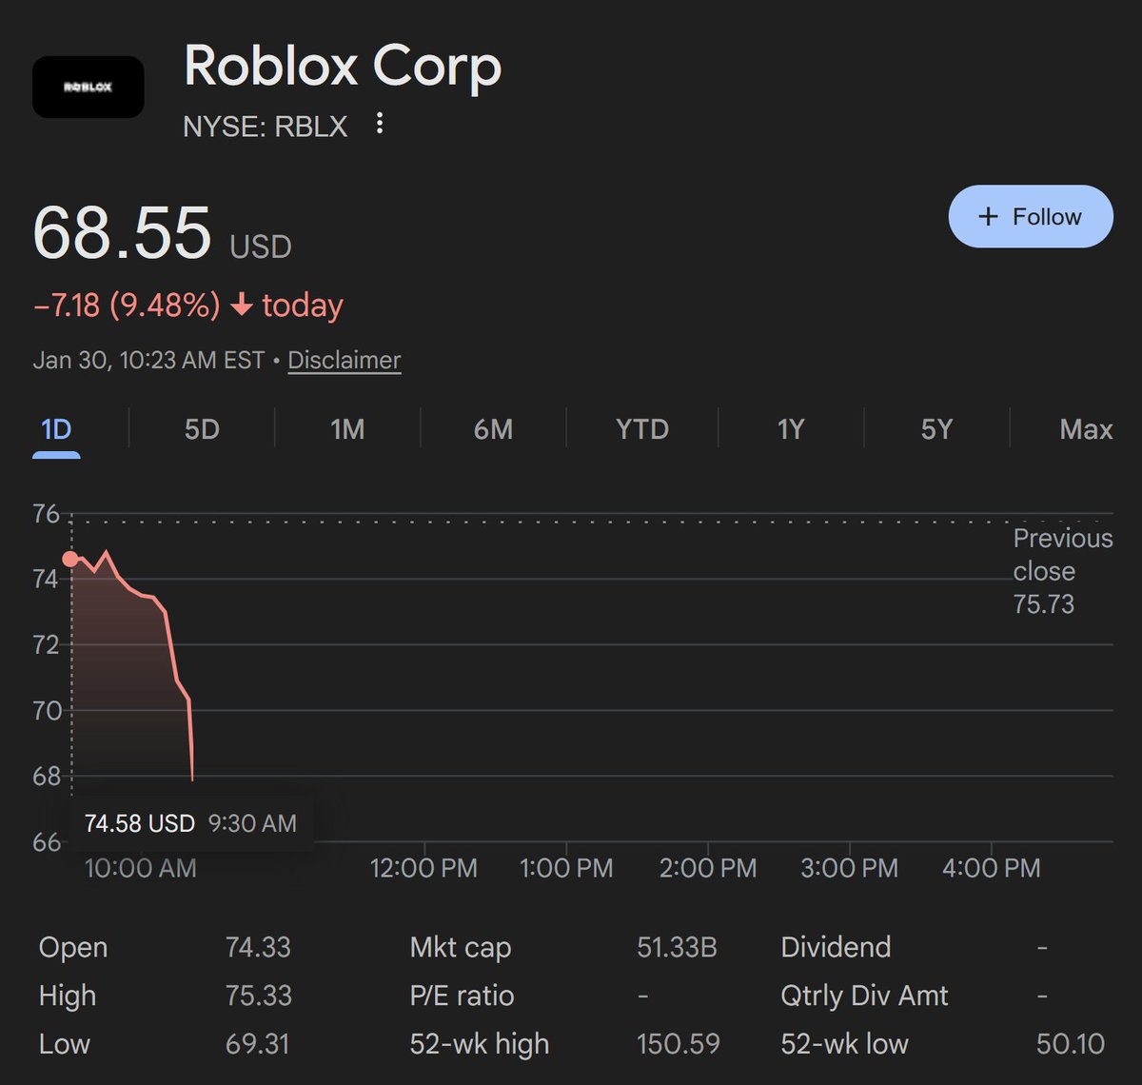Select the red data point marker on the chart

coord(69,560)
